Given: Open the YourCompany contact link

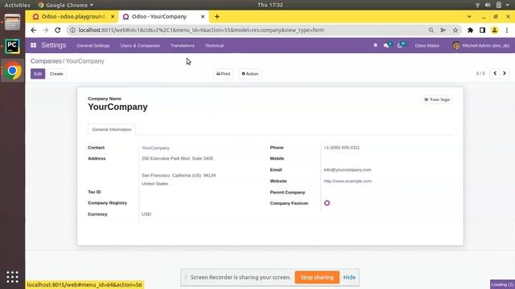Looking at the screenshot, I should coord(155,148).
